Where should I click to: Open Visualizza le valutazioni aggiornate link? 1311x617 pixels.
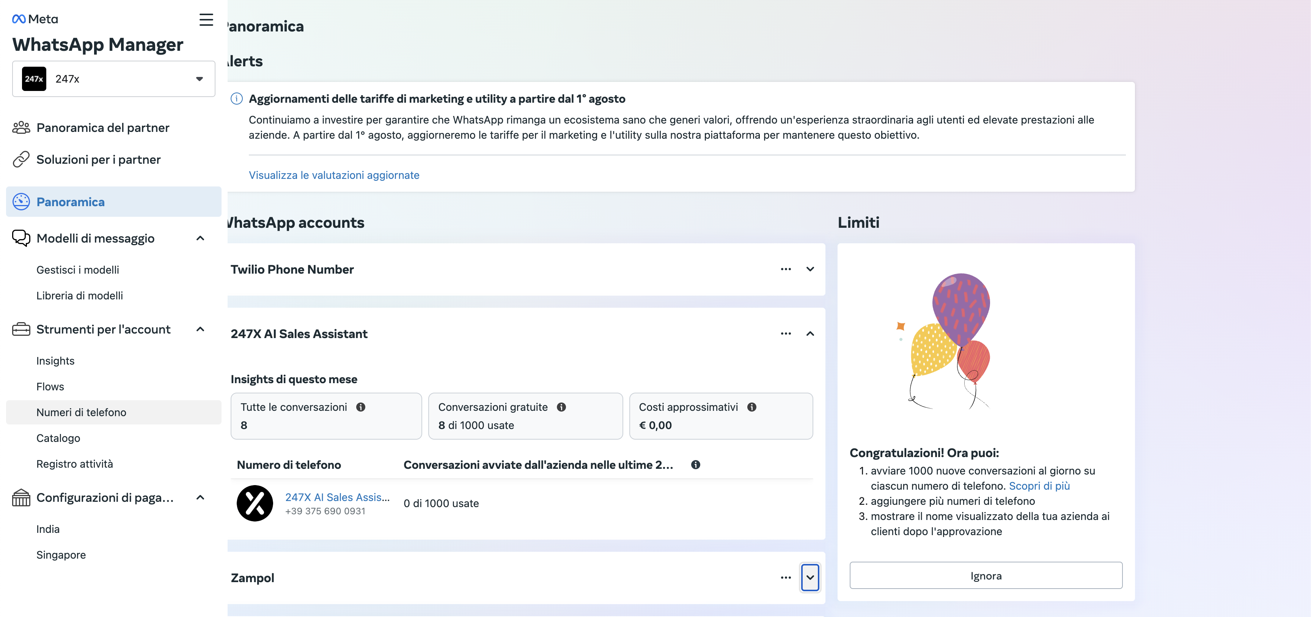click(334, 175)
